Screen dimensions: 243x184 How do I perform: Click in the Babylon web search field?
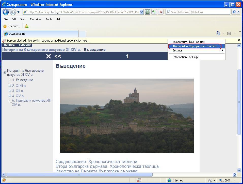click(x=198, y=12)
